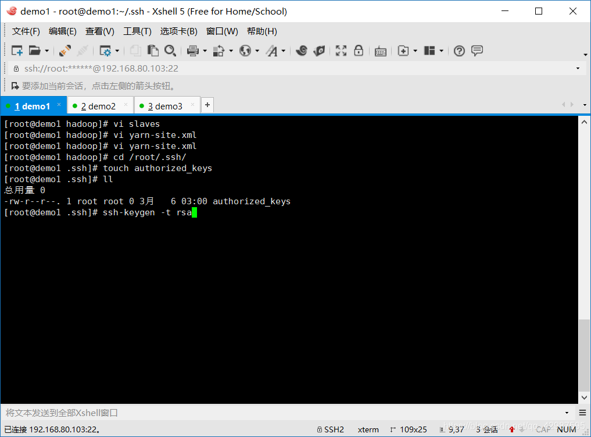Image resolution: width=591 pixels, height=437 pixels.
Task: Click the lock screen padlock icon
Action: click(359, 51)
